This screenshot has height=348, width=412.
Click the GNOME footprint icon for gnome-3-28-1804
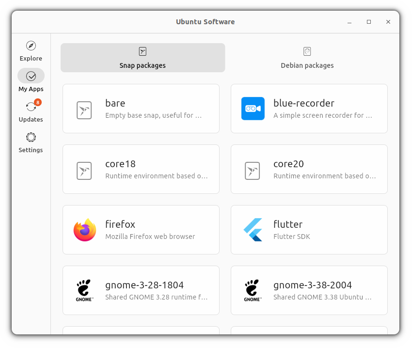pyautogui.click(x=84, y=290)
